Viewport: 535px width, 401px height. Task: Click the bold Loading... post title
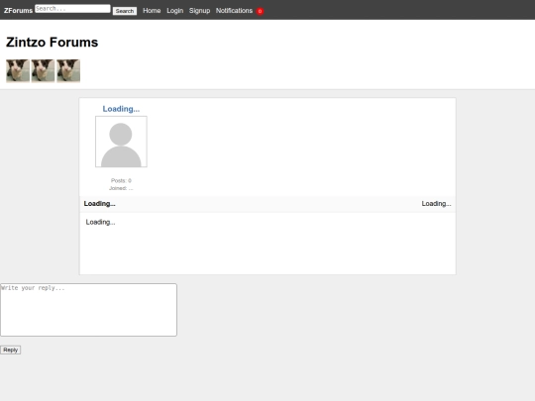(x=100, y=204)
